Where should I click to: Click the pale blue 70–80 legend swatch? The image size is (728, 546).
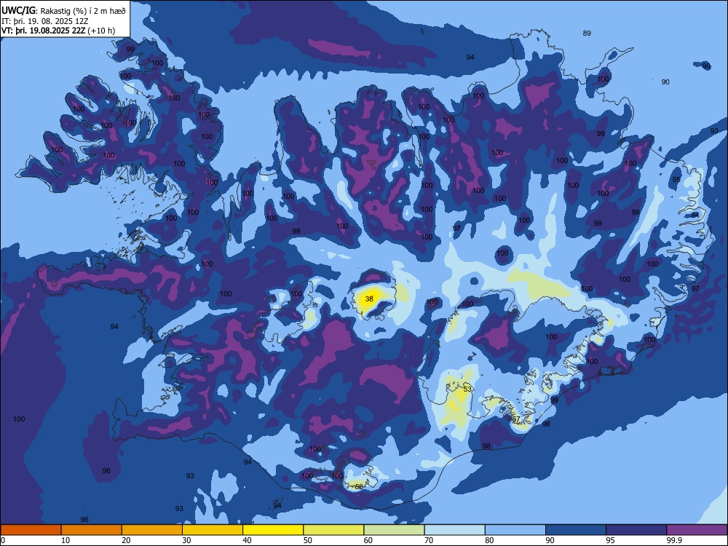tap(454, 530)
